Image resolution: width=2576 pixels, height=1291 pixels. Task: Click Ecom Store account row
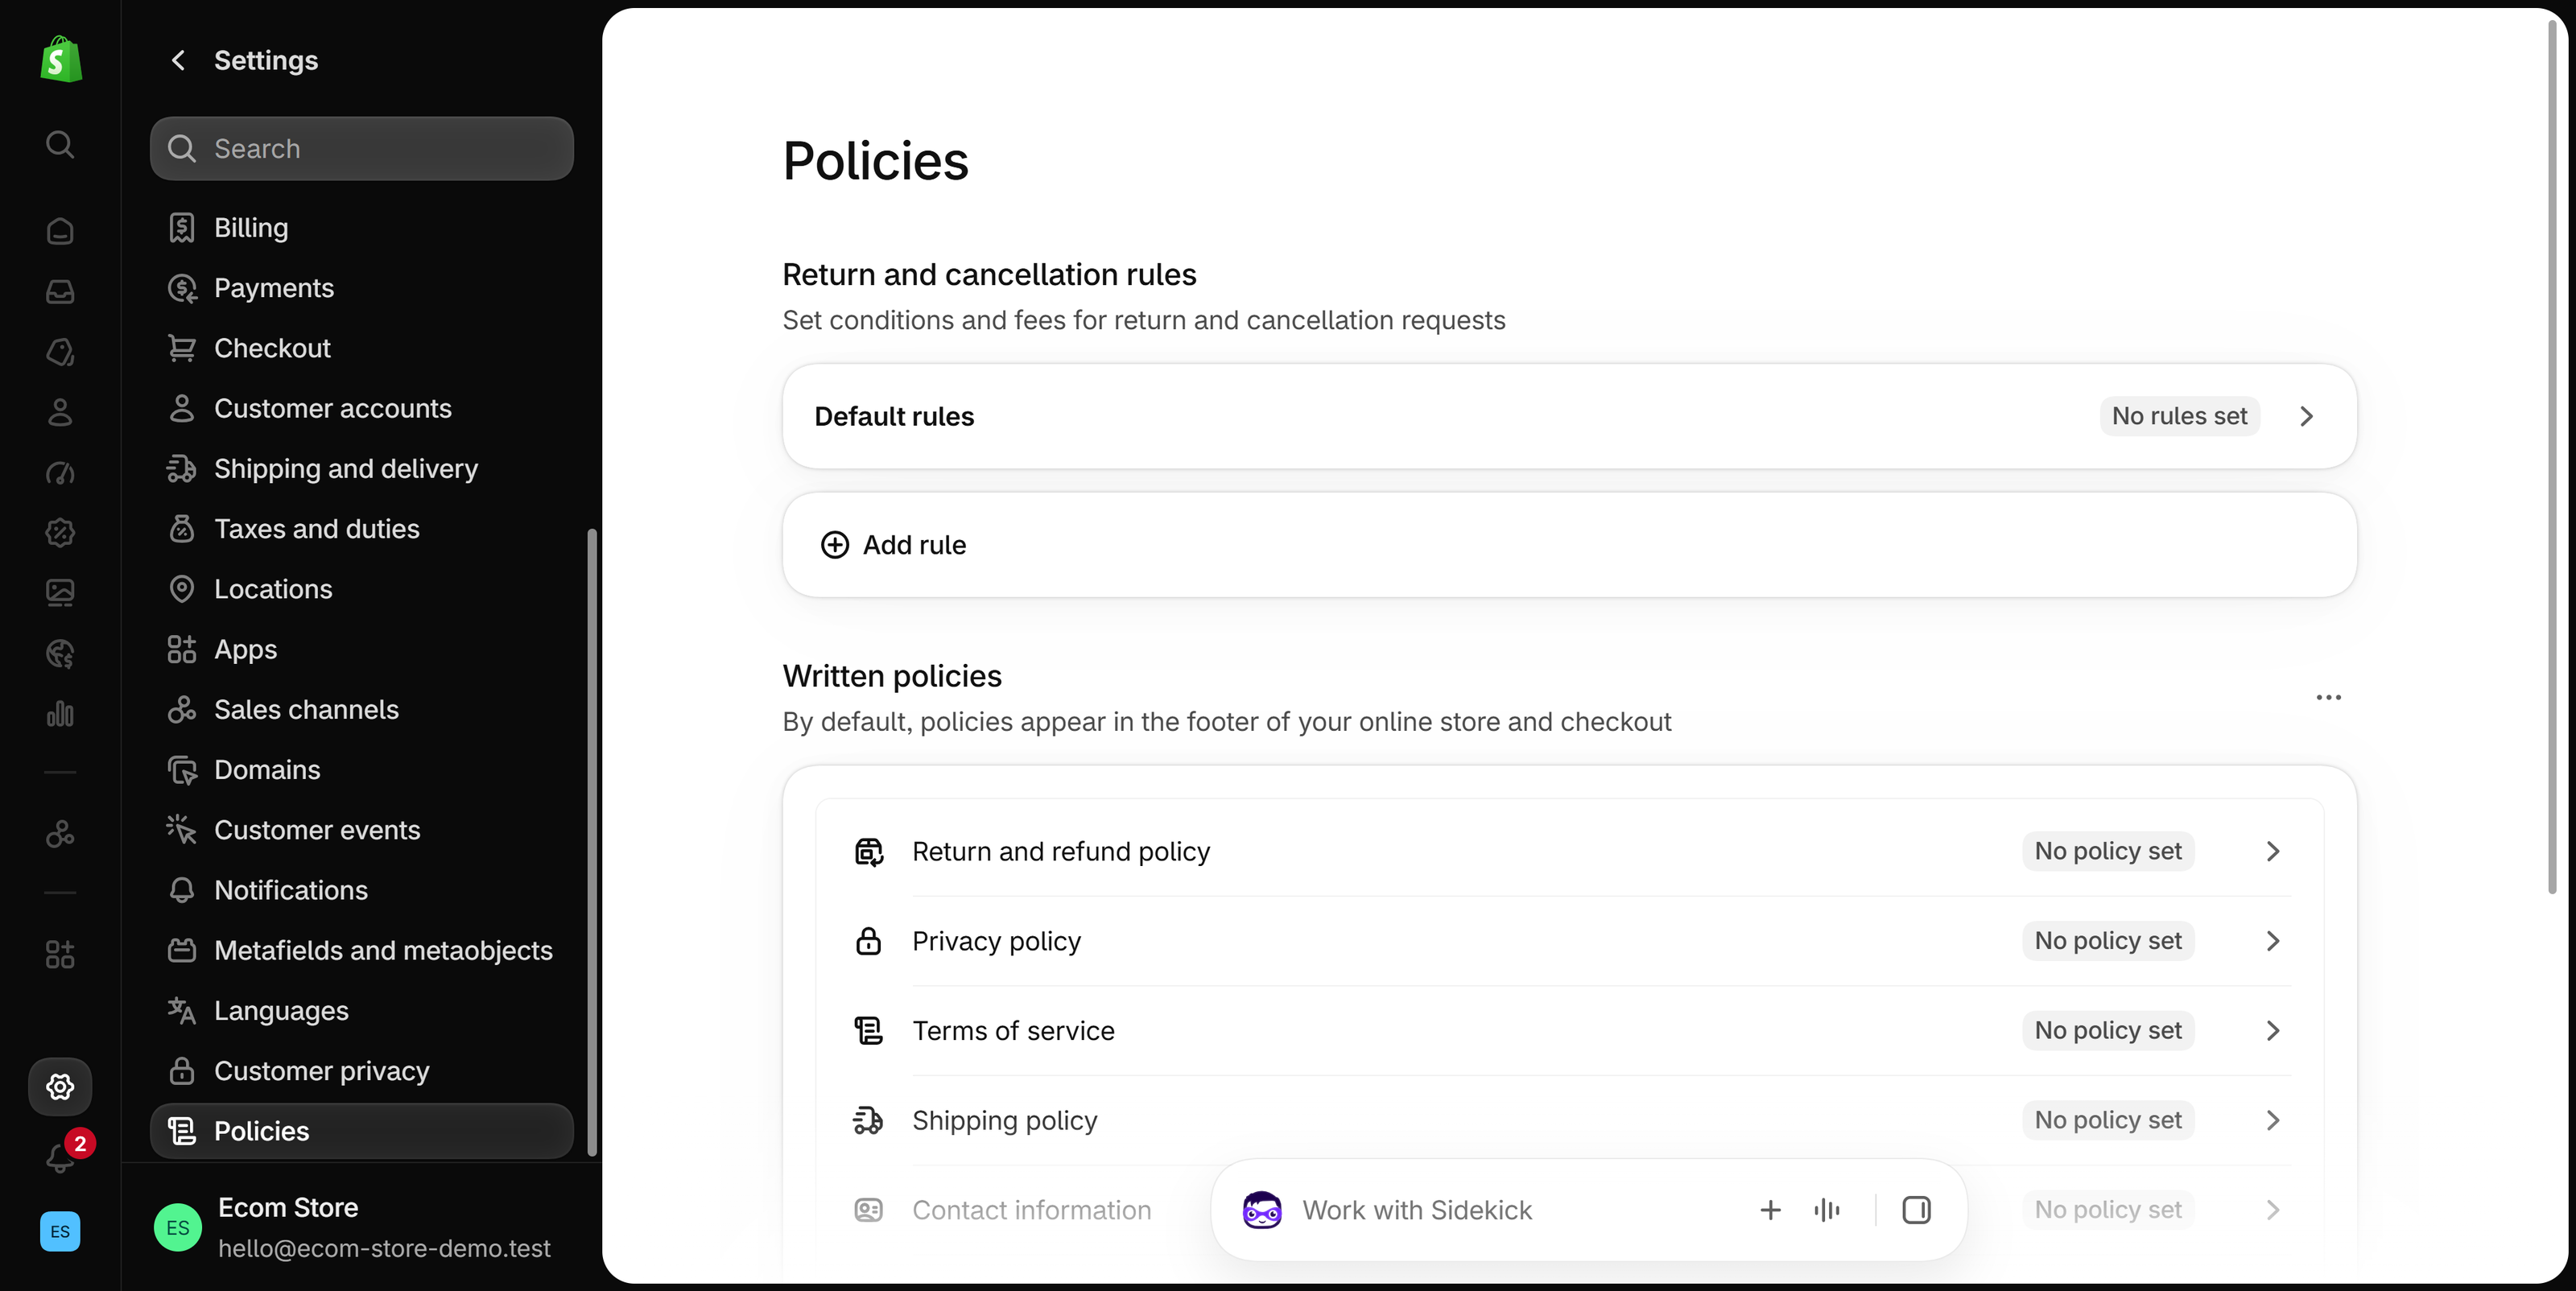click(362, 1227)
